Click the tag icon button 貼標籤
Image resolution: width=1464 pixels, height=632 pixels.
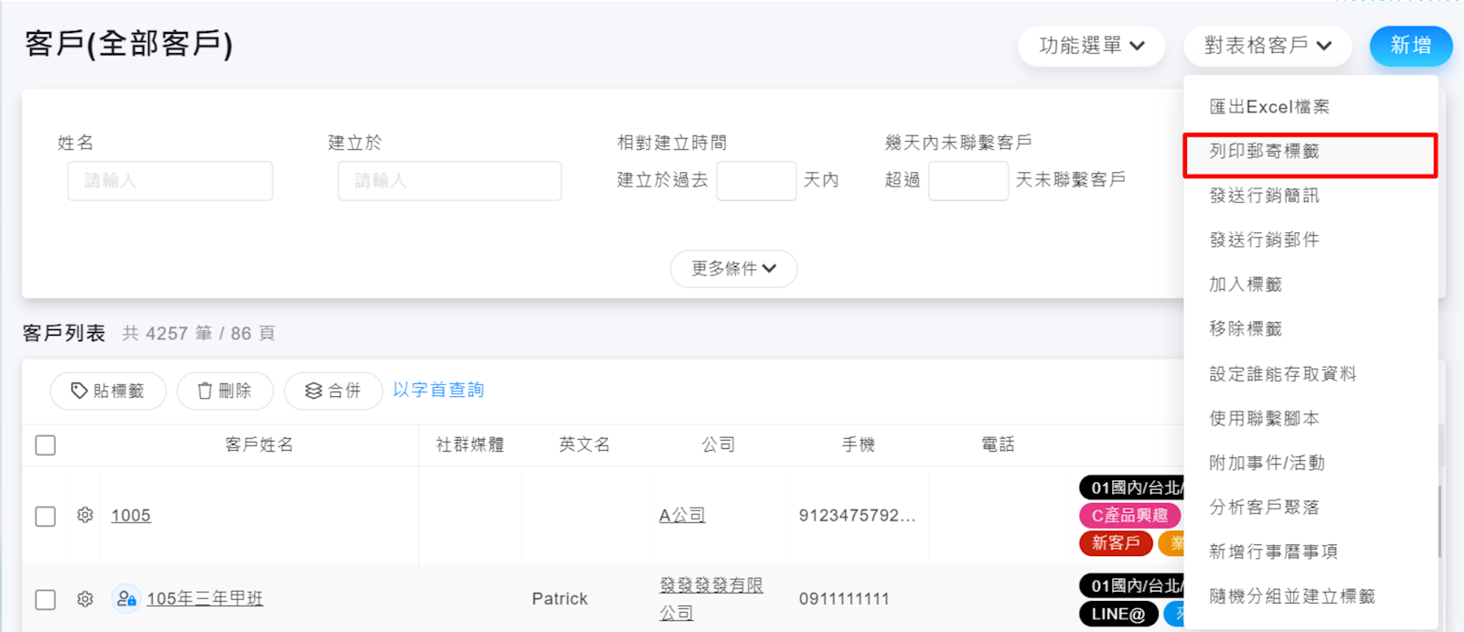(x=108, y=391)
